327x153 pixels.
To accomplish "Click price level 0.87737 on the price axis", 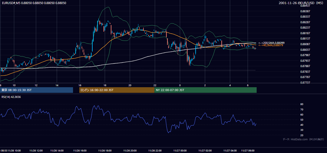I will point(306,82).
